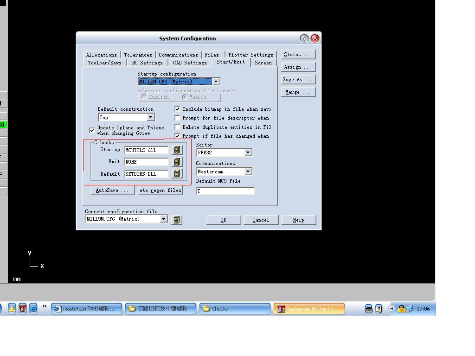Browse for the Default C-hook file
The image size is (475, 356).
[177, 173]
